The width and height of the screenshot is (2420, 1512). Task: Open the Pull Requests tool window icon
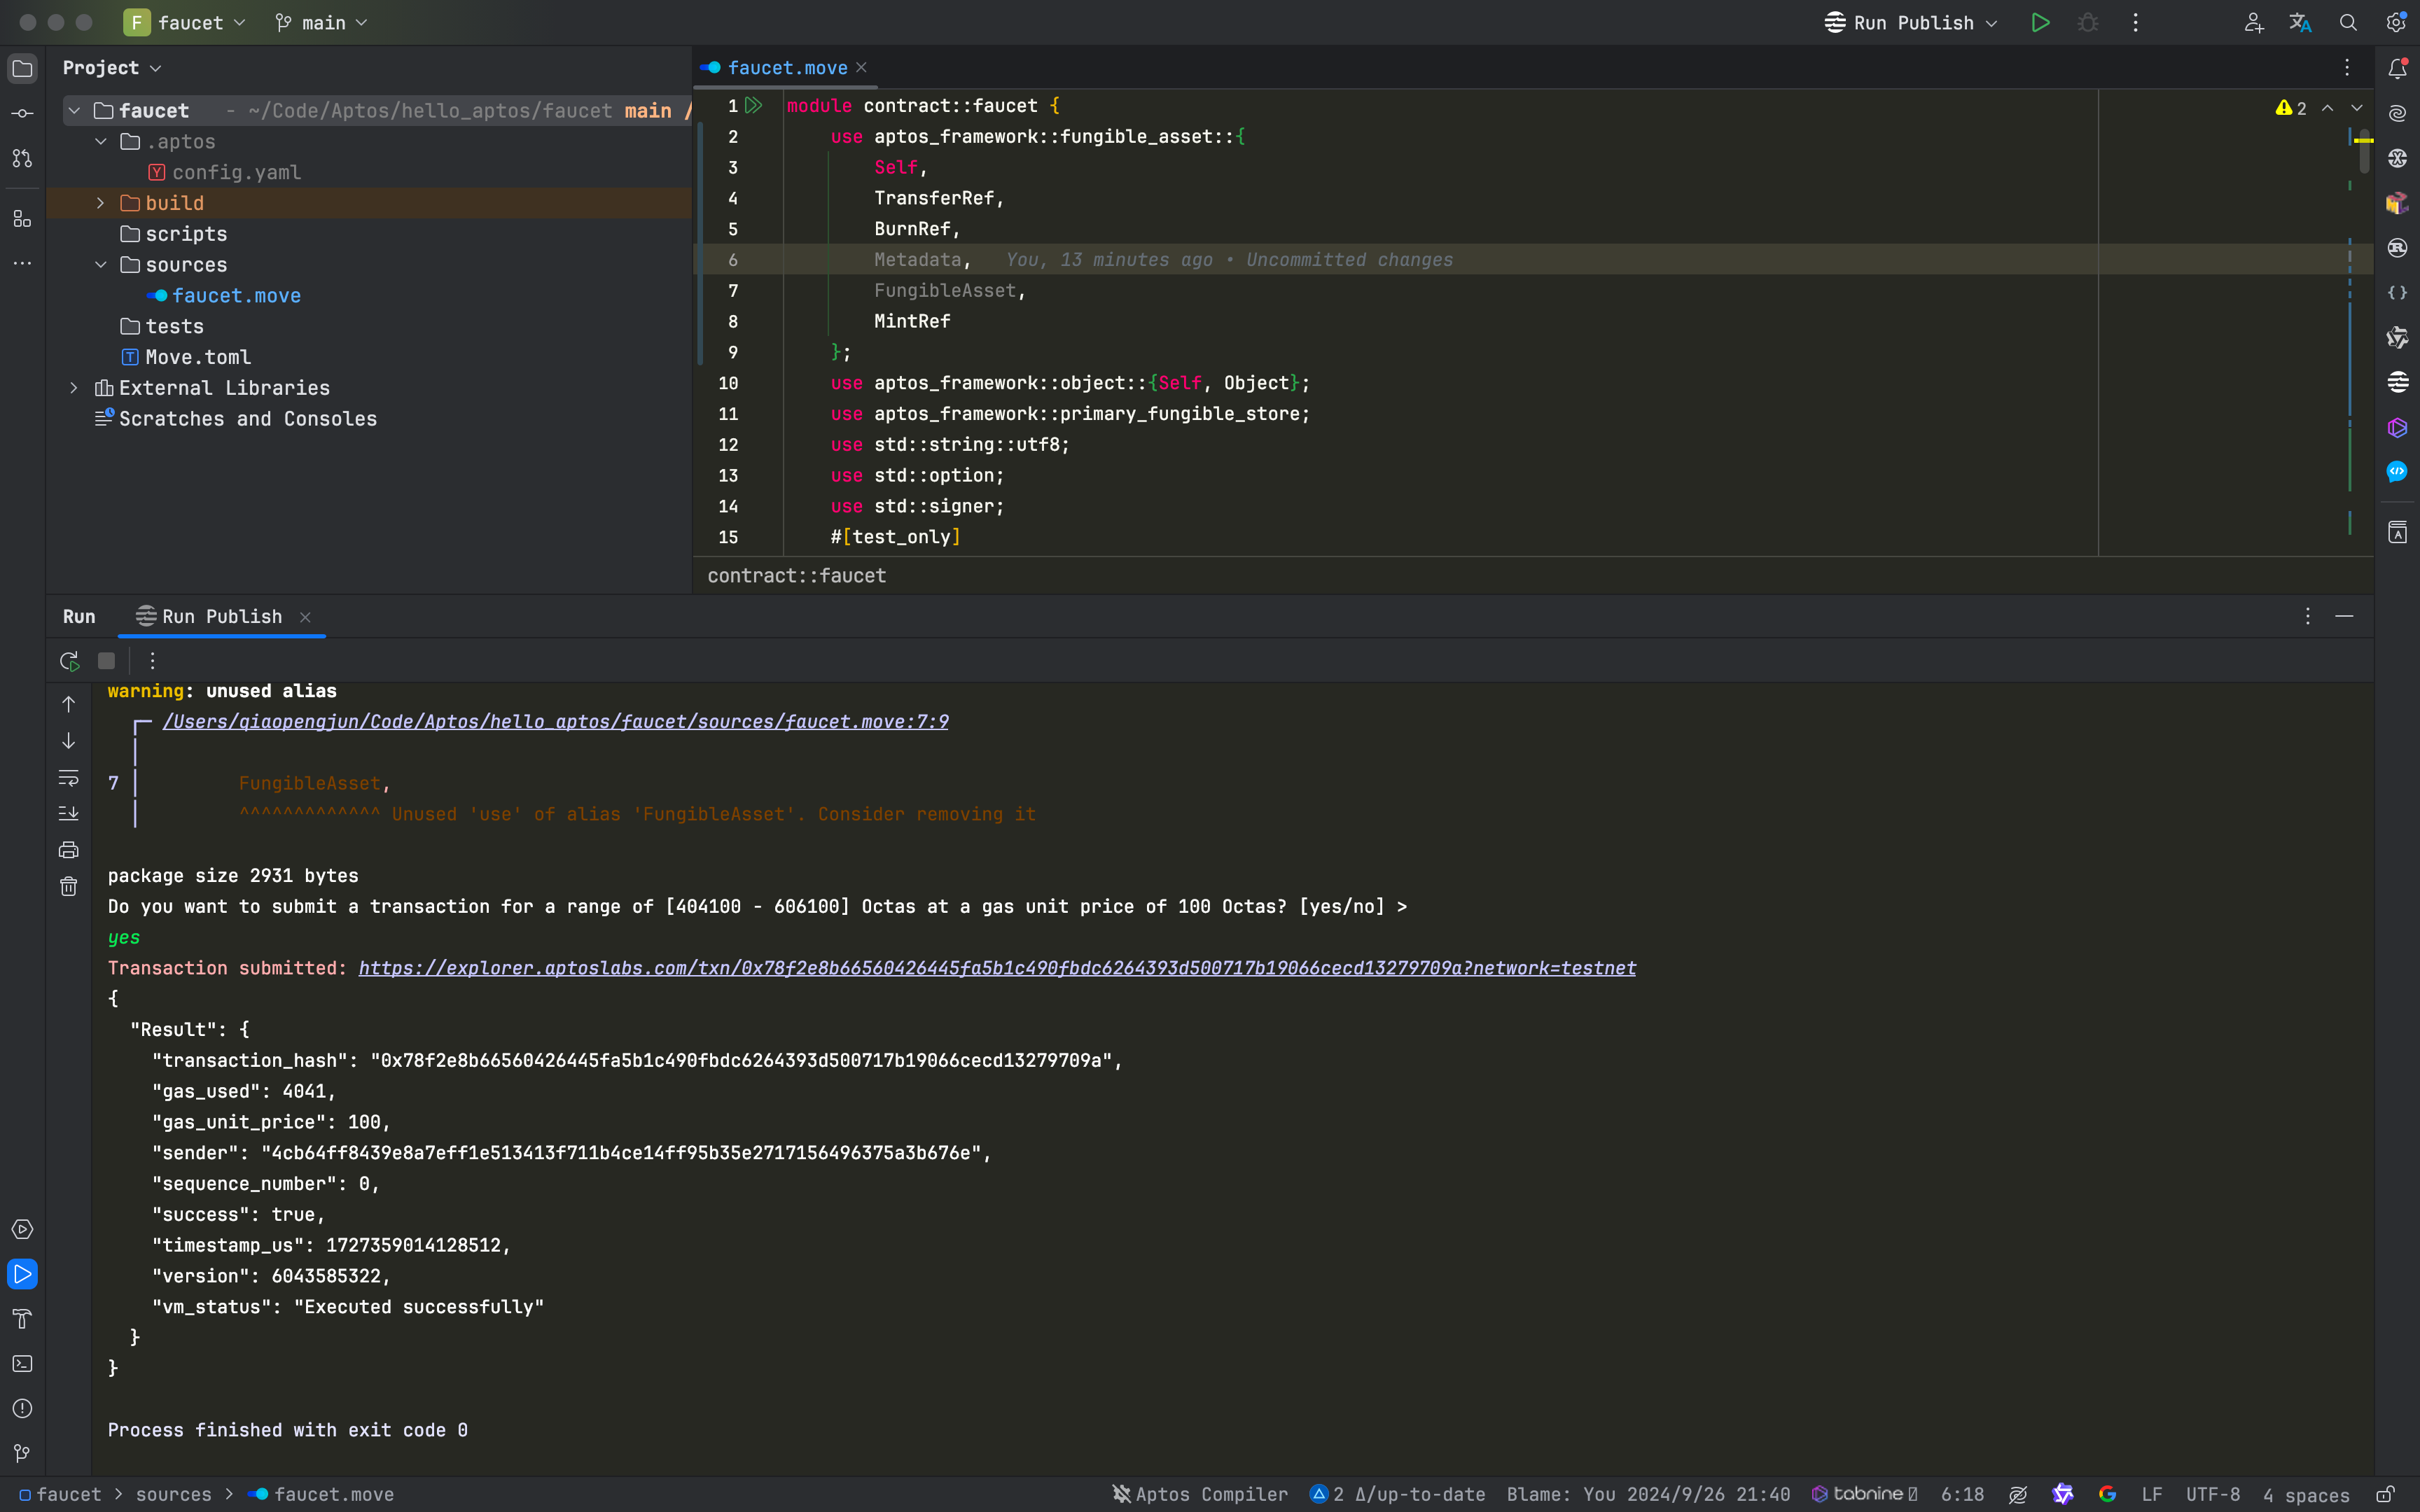click(22, 159)
